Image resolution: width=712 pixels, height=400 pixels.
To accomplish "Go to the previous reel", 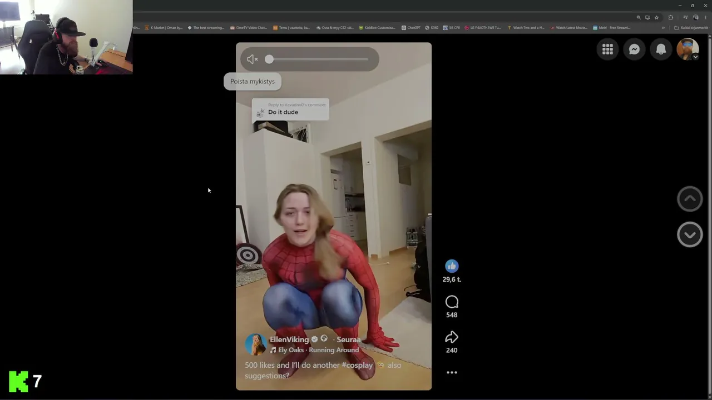I will [690, 199].
